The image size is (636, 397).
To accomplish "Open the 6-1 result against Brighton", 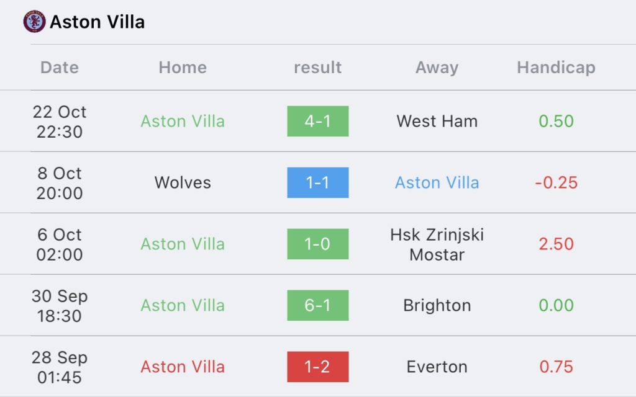I will point(317,305).
